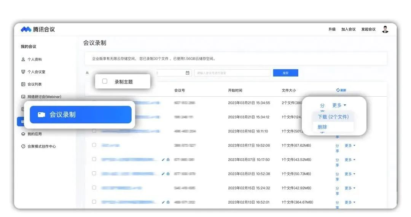The height and width of the screenshot is (217, 411).
Task: Open the blurred title link of 03月17日 recording
Action: pos(110,145)
